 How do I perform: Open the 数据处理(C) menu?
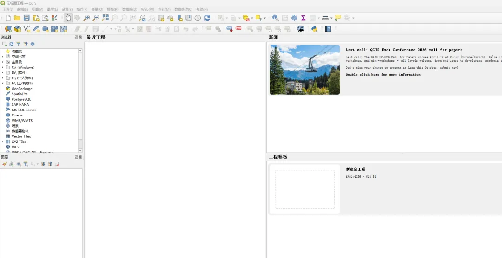(x=183, y=9)
